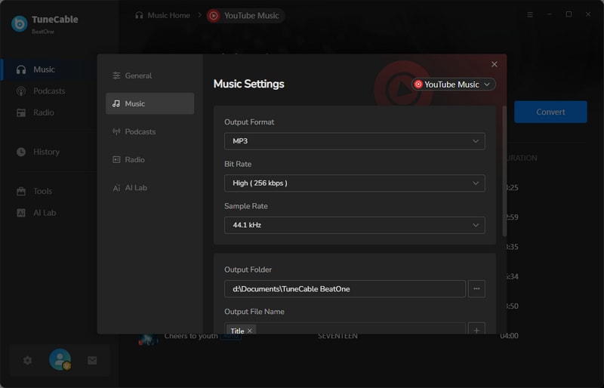Select Podcasts tab in settings dialog
The image size is (604, 388).
(x=140, y=131)
